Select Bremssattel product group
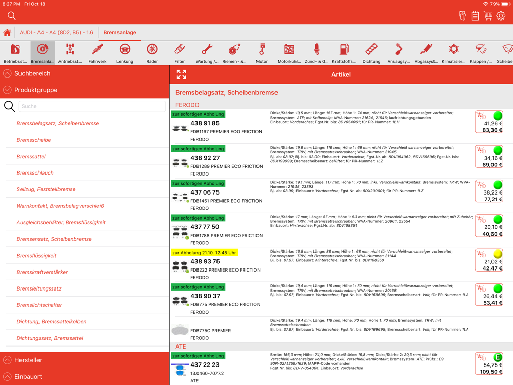This screenshot has height=385, width=513. 31,157
